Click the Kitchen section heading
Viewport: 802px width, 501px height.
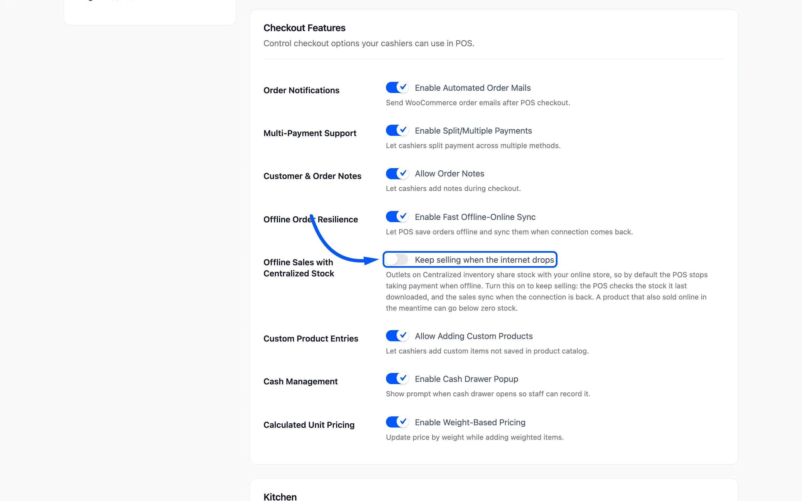[x=280, y=496]
